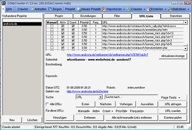Viewport: 192px width, 130px height.
Task: Toggle Manuell checkbox for banner_klick.php?id=17 row
Action: point(52,37)
